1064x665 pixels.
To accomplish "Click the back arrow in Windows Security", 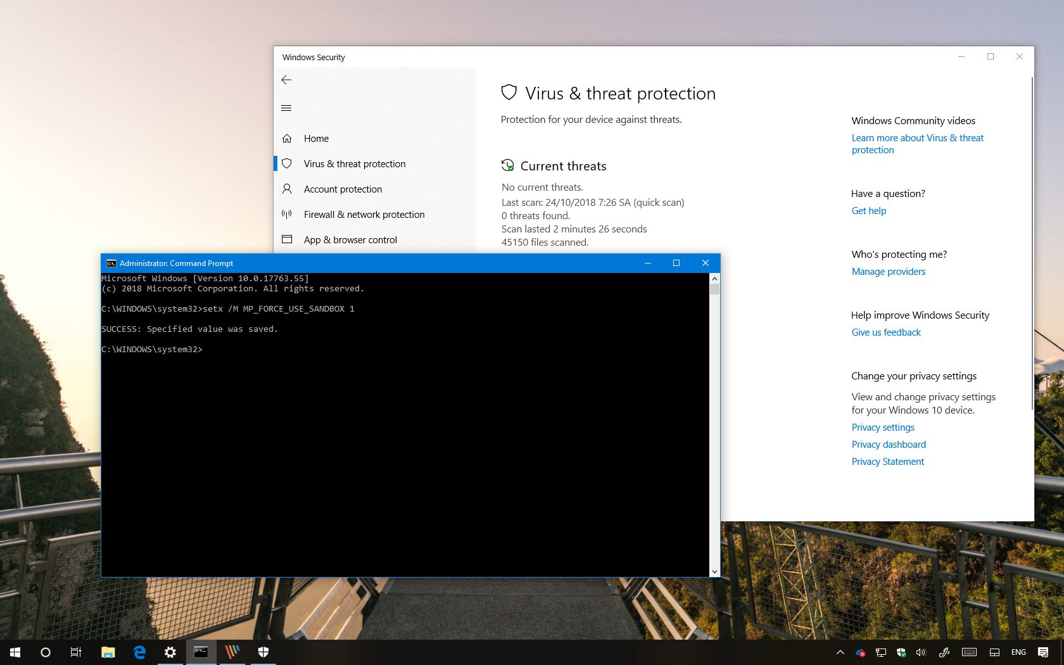I will point(286,80).
